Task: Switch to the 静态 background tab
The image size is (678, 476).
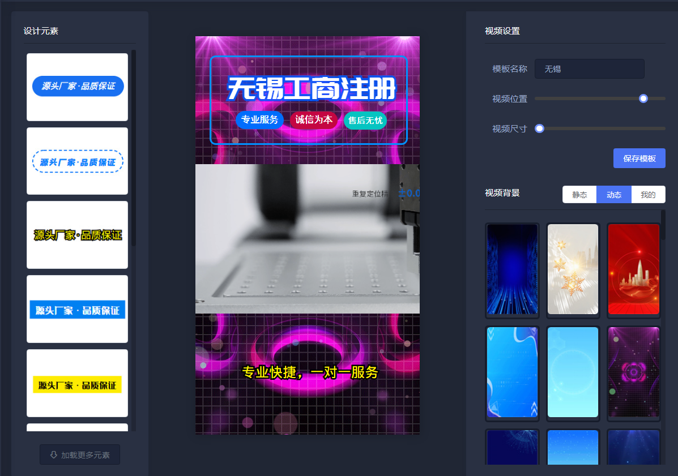Action: 579,195
